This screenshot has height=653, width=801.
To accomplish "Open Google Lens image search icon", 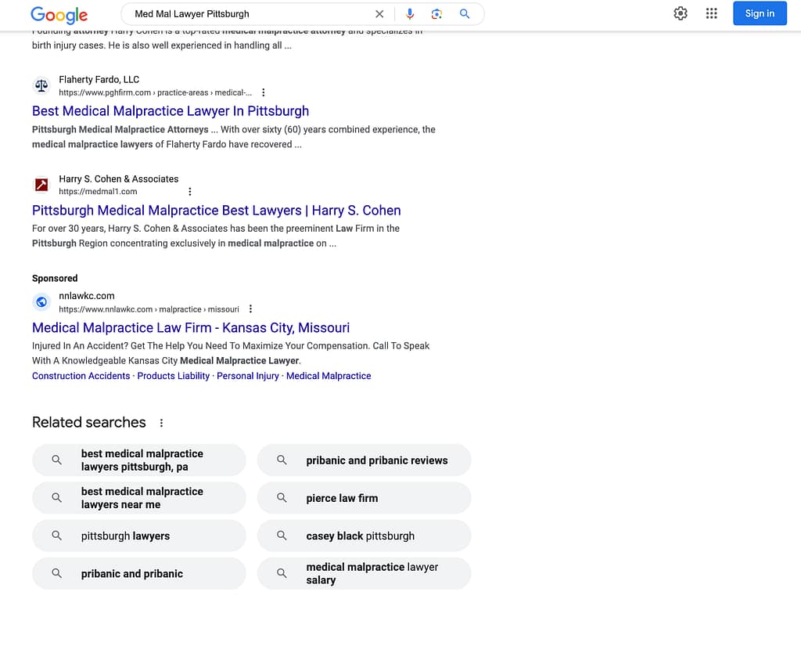I will click(436, 14).
